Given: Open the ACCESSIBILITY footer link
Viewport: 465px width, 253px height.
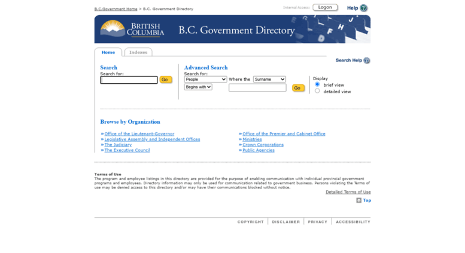Looking at the screenshot, I should tap(353, 222).
